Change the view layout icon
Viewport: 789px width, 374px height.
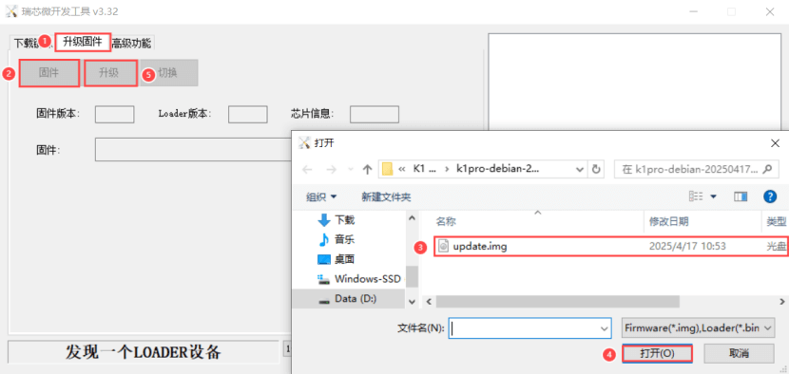pyautogui.click(x=696, y=196)
